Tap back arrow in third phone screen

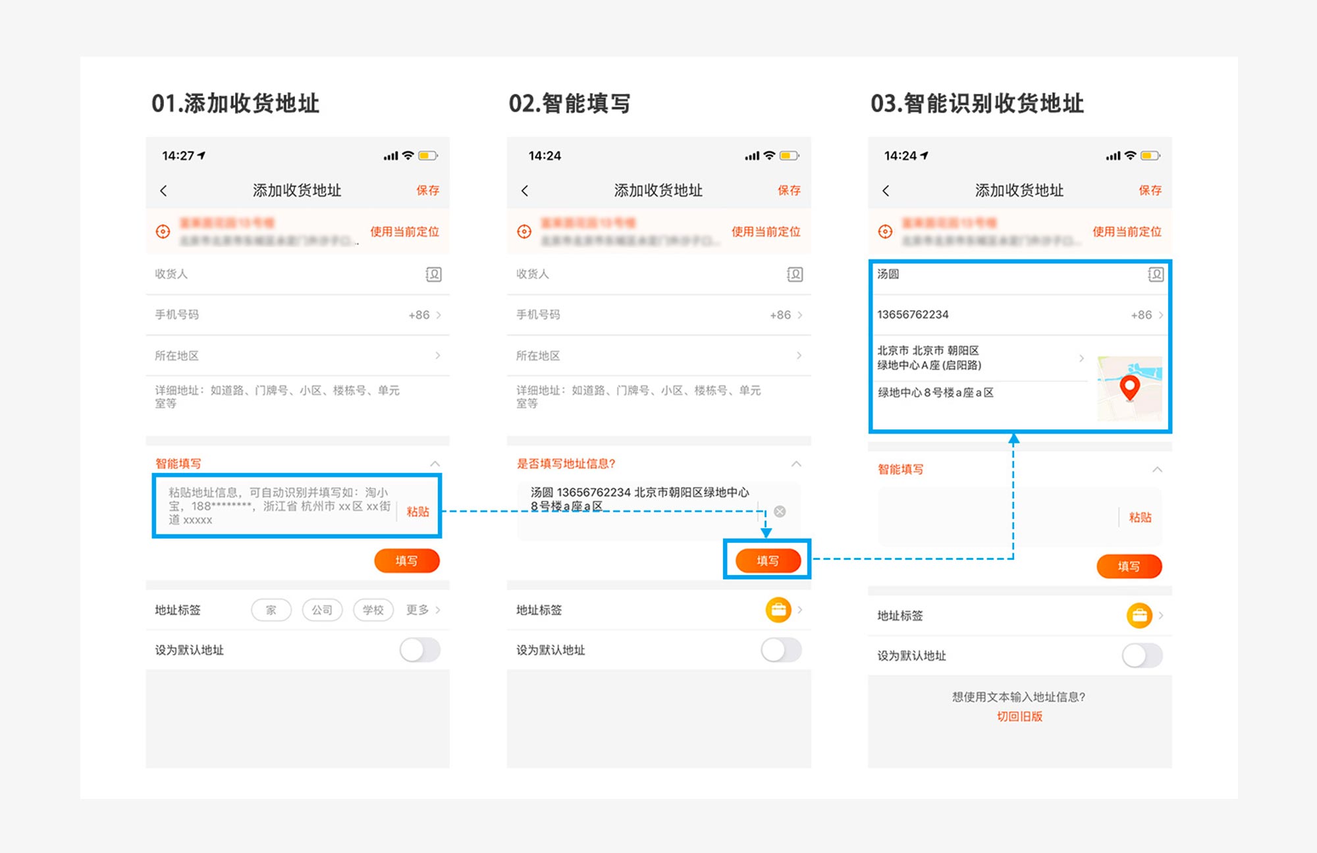pyautogui.click(x=886, y=190)
